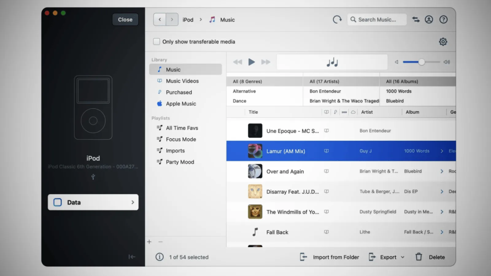Click the Delete trash icon

pos(419,257)
